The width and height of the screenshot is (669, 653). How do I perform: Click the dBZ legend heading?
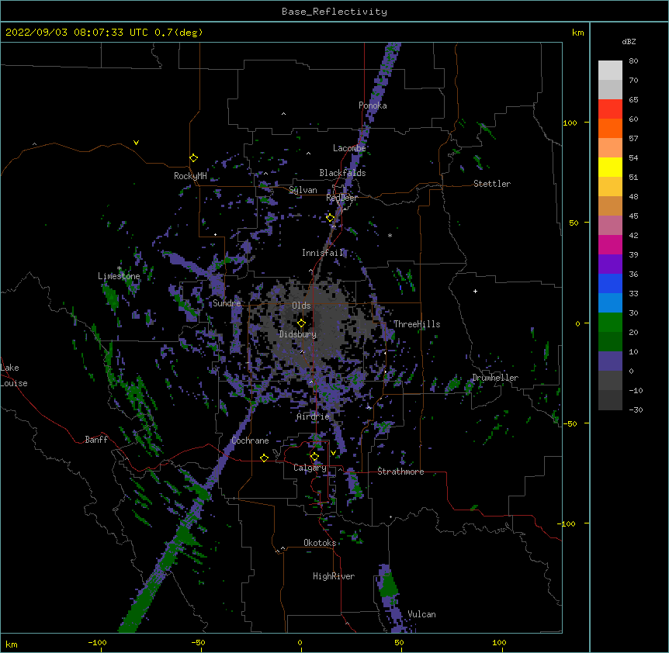629,41
